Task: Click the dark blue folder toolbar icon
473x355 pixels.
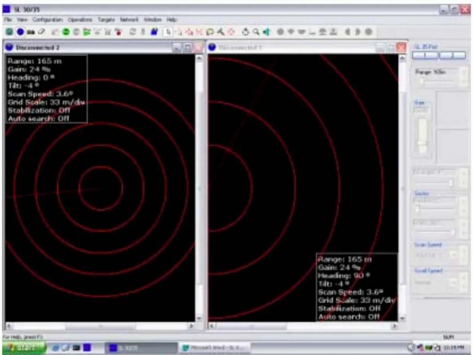Action: pyautogui.click(x=155, y=32)
